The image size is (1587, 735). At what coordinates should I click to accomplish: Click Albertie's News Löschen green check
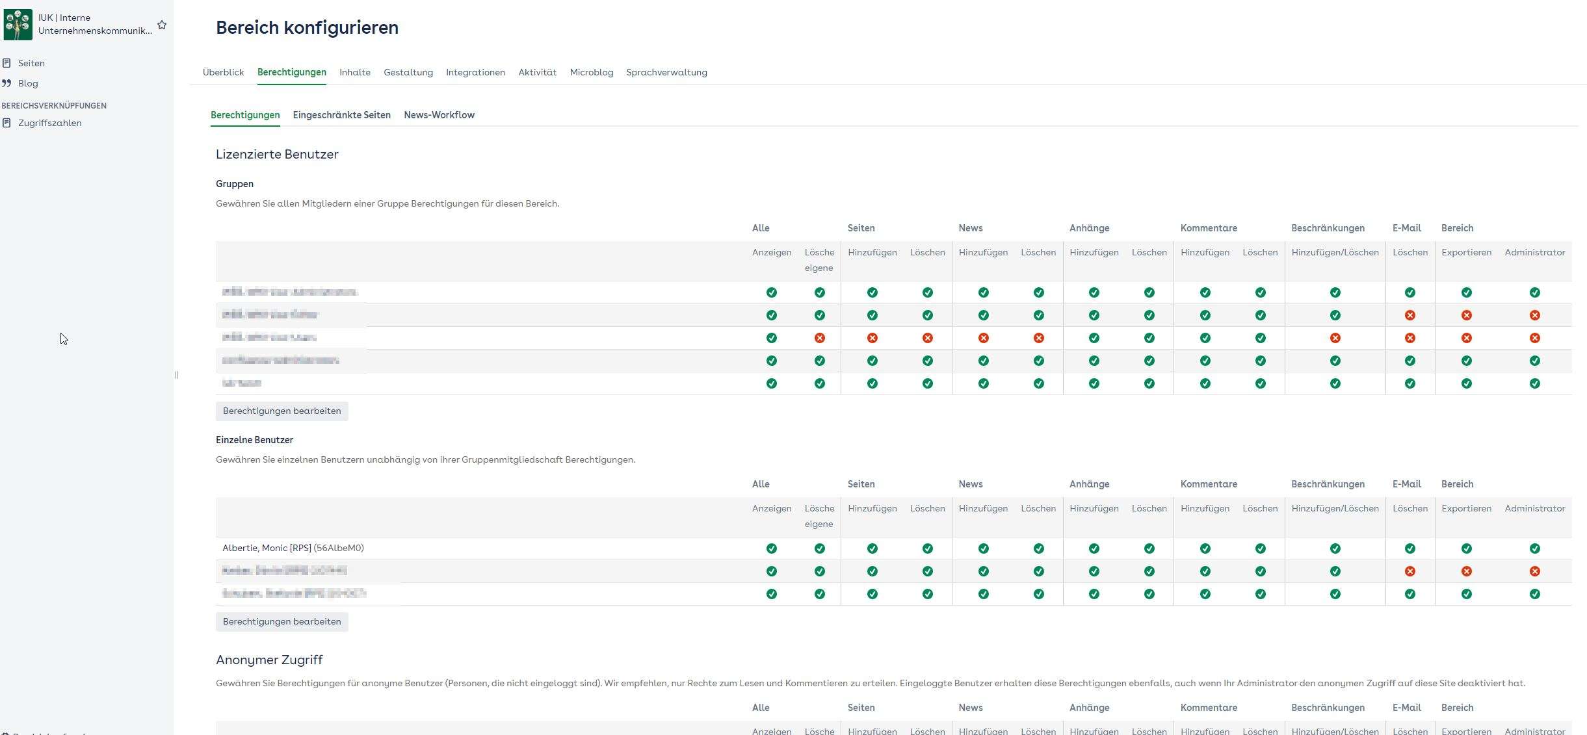[x=1039, y=548]
